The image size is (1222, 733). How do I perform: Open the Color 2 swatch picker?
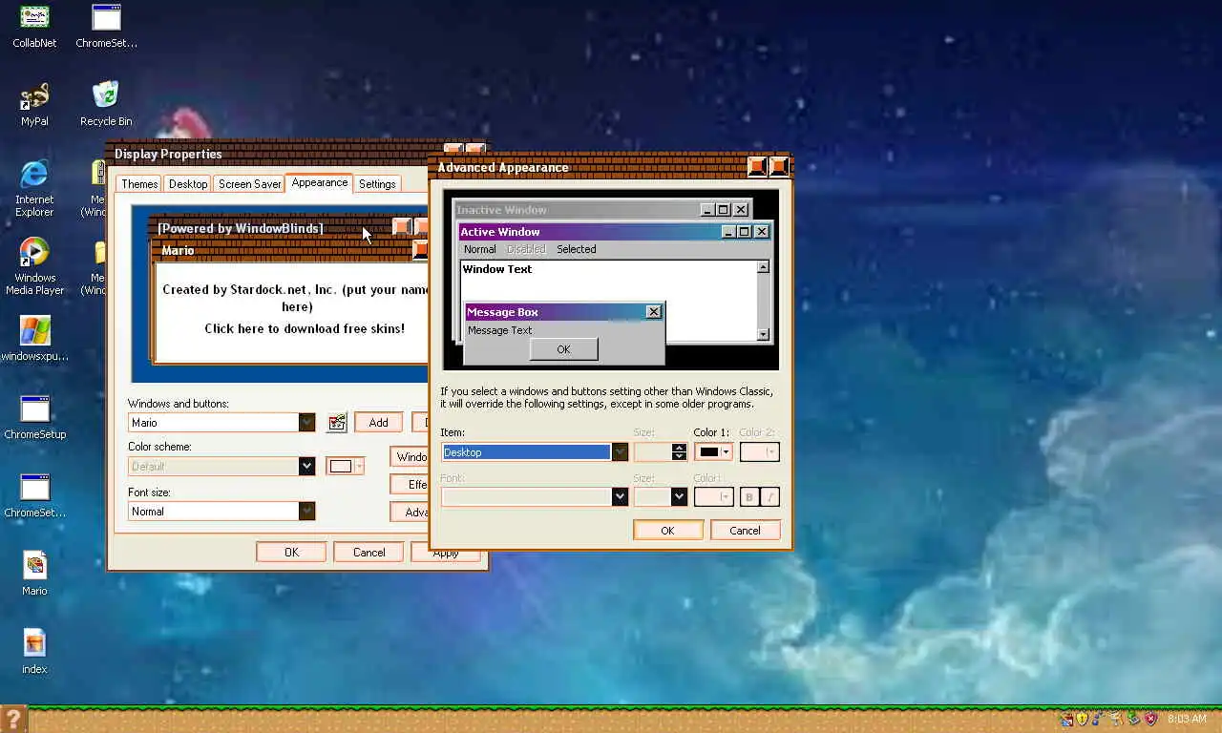(760, 452)
